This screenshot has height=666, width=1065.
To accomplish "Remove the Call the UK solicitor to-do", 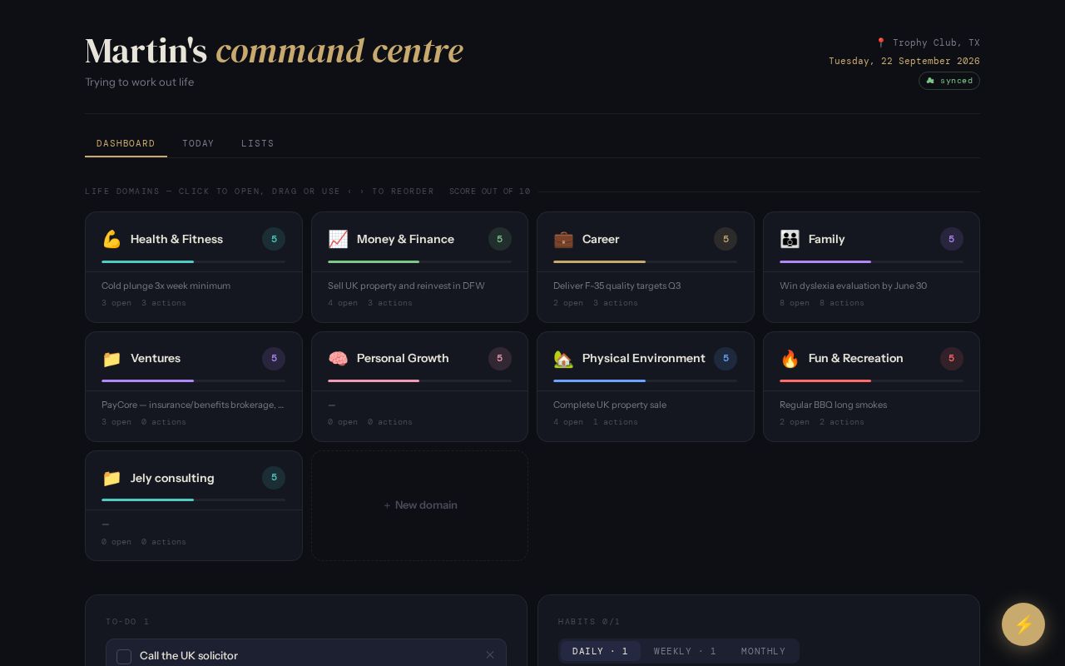I will point(490,655).
